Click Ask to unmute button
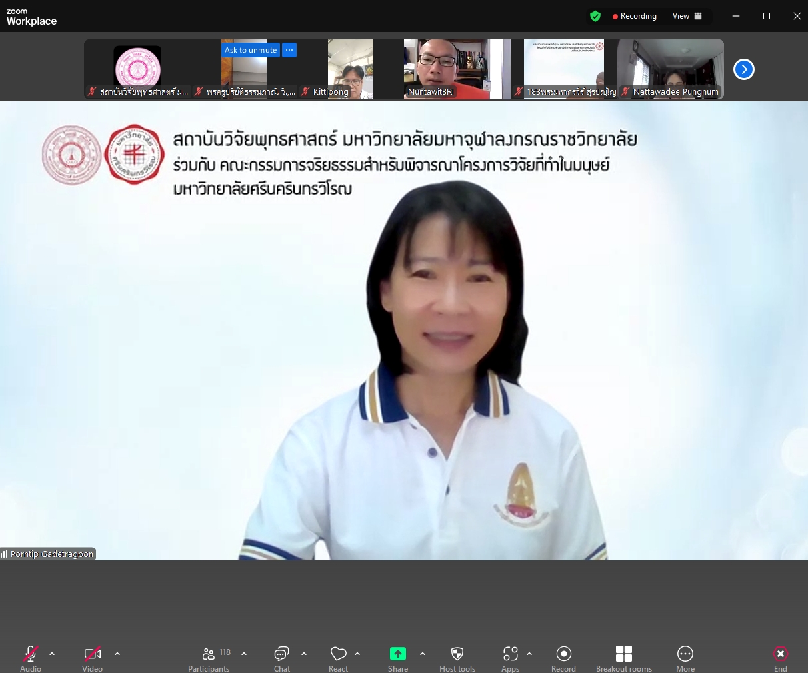808x673 pixels. click(x=251, y=50)
